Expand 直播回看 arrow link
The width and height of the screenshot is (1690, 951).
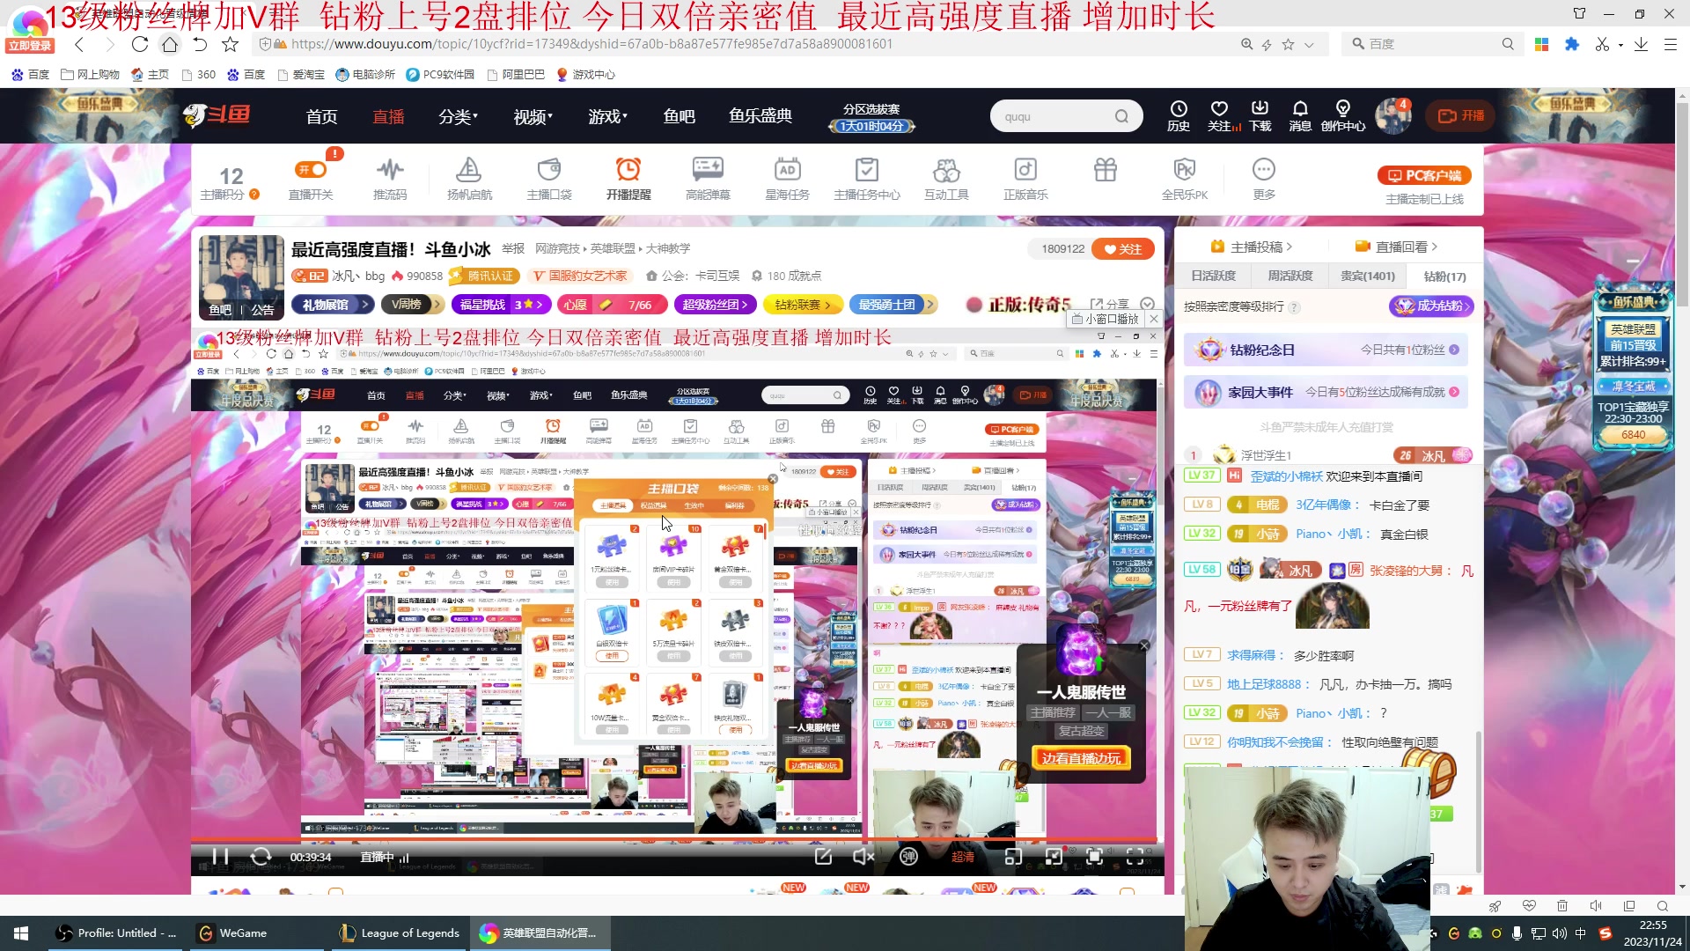point(1396,247)
